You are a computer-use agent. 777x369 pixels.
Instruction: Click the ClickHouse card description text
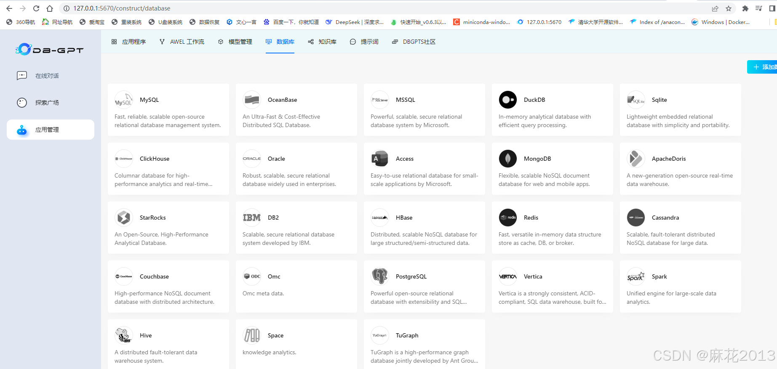click(x=163, y=180)
